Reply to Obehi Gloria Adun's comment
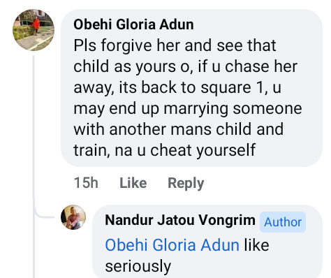The width and height of the screenshot is (331, 278). 186,183
